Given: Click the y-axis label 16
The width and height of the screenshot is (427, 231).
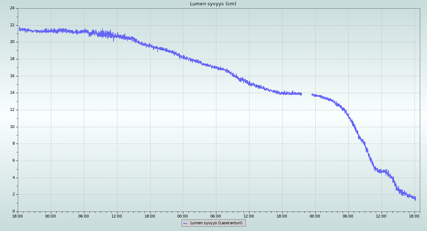Looking at the screenshot, I should (x=12, y=76).
